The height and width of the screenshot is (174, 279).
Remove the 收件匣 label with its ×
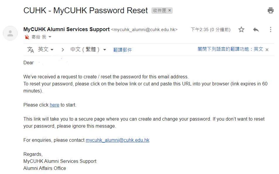pyautogui.click(x=170, y=11)
